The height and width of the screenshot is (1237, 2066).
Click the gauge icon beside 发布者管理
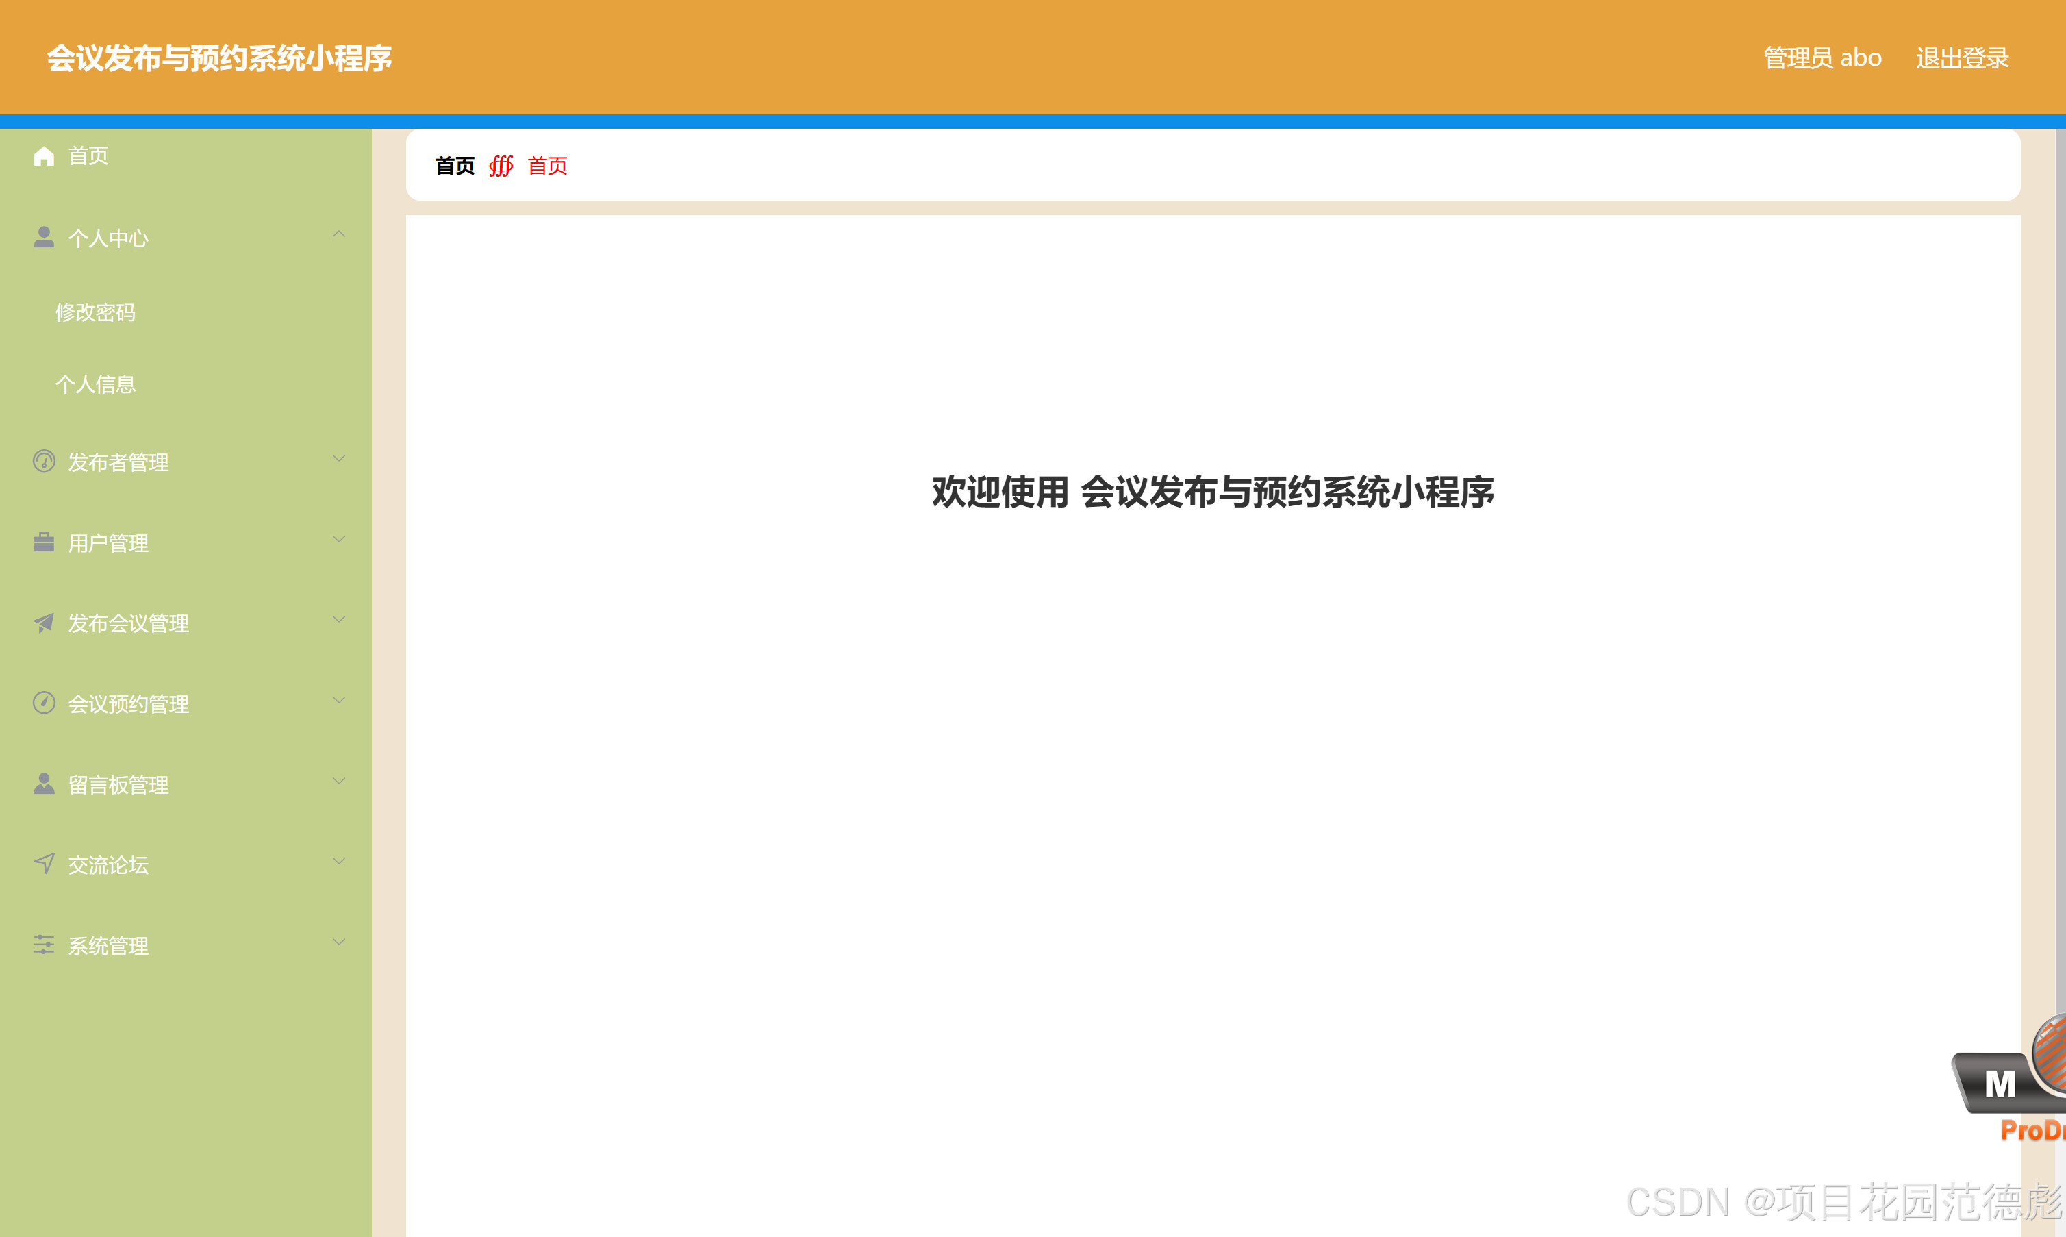[x=43, y=461]
